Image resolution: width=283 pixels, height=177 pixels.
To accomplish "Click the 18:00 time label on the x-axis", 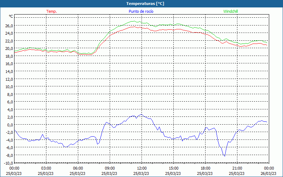I will pyautogui.click(x=206, y=169).
